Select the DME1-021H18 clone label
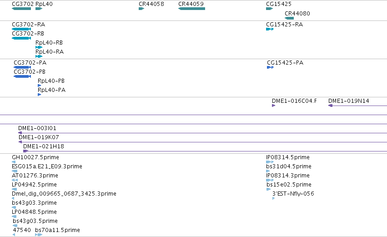 44,146
